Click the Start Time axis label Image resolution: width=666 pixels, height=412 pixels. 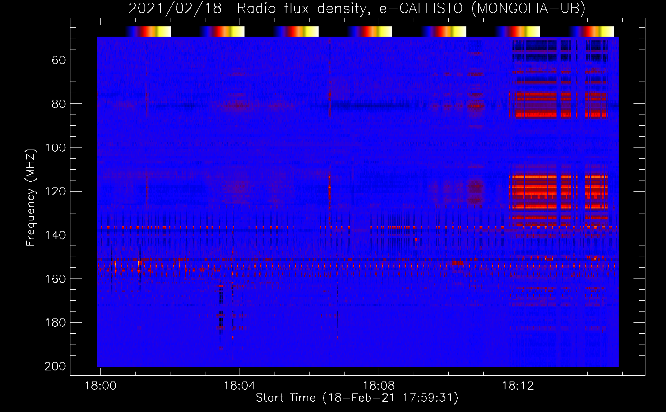(357, 398)
